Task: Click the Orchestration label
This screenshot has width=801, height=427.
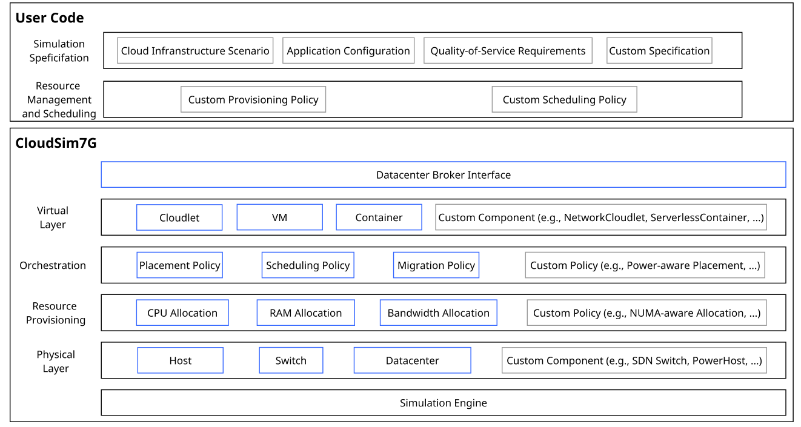Action: (53, 265)
